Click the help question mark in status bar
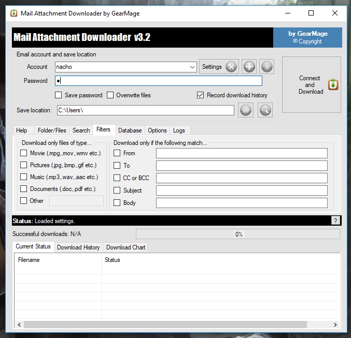Screen dimensions: 351x338 click(335, 221)
